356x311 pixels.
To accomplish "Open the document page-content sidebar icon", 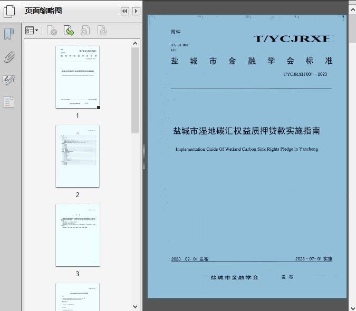I will click(x=9, y=102).
